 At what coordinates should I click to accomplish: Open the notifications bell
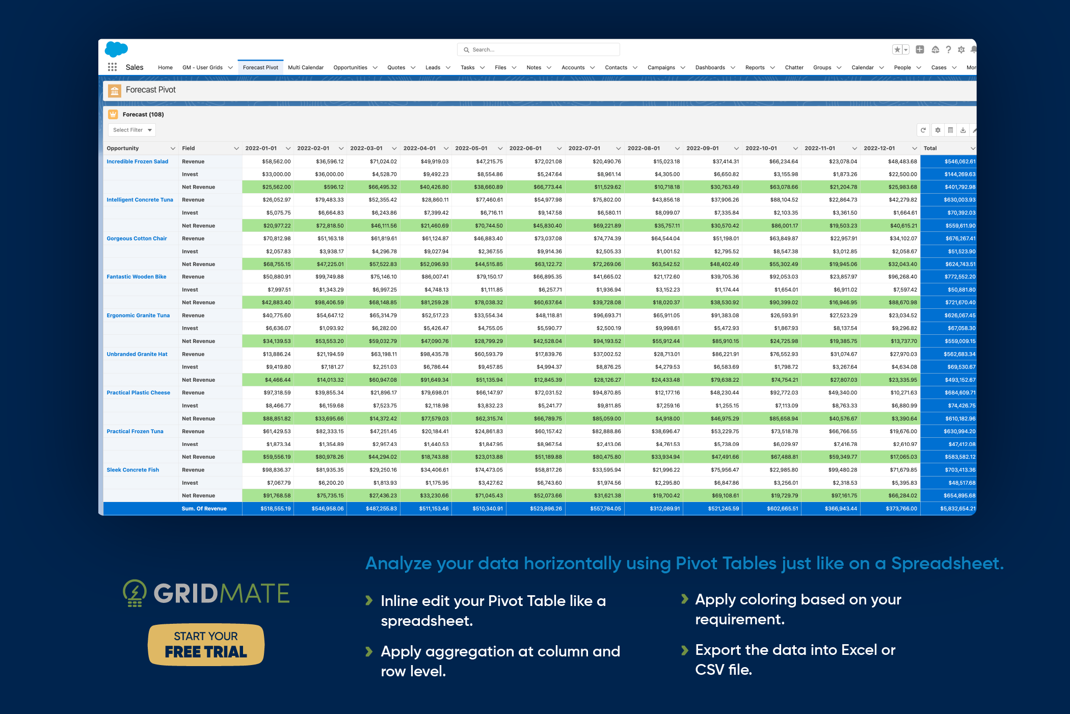point(974,49)
